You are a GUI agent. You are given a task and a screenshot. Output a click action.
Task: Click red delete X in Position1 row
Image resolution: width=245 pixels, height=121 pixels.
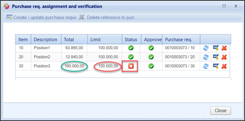pyautogui.click(x=224, y=48)
